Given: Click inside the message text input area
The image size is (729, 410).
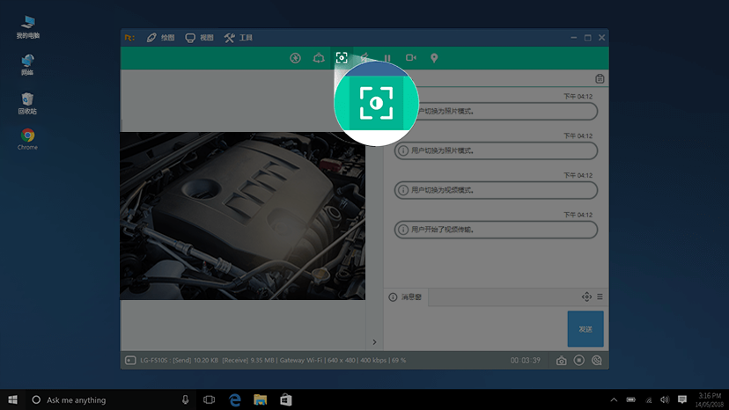Looking at the screenshot, I should click(x=475, y=329).
